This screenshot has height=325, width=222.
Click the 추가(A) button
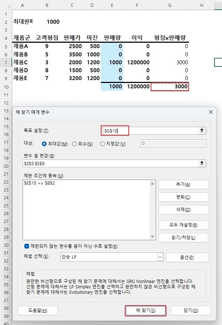[x=183, y=185]
